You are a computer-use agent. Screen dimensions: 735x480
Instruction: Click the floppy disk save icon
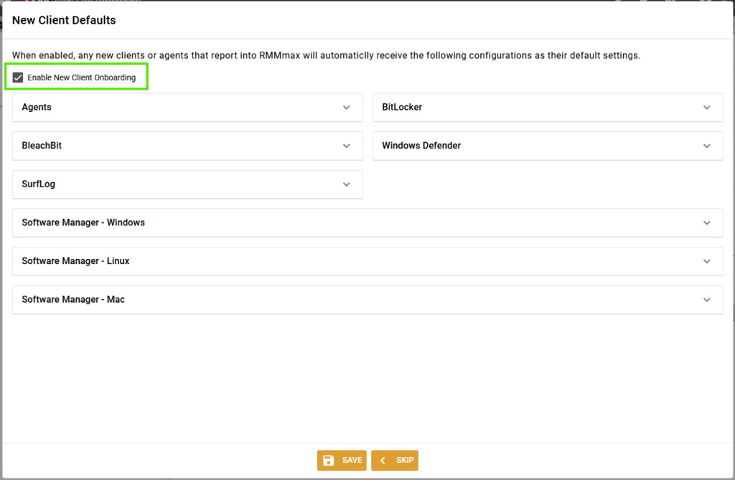click(329, 461)
